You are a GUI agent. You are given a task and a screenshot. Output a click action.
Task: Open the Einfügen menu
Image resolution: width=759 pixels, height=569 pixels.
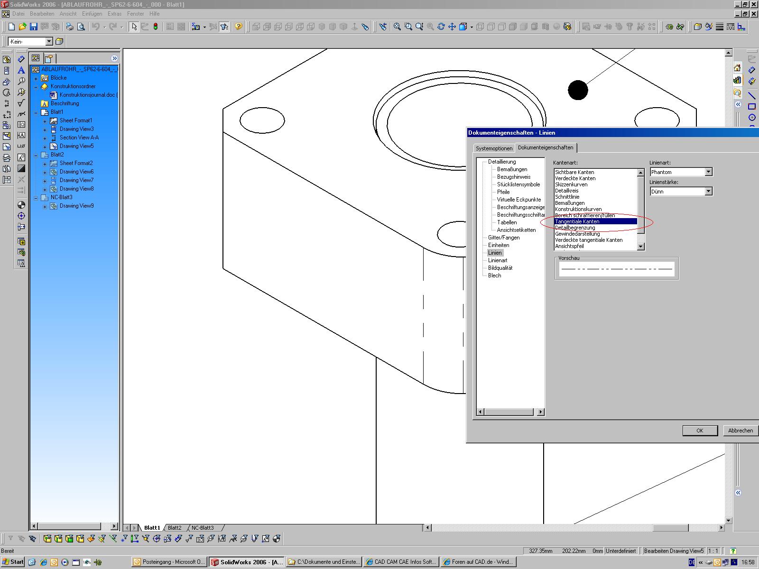92,14
